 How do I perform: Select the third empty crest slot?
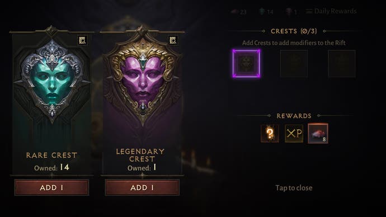click(x=342, y=63)
